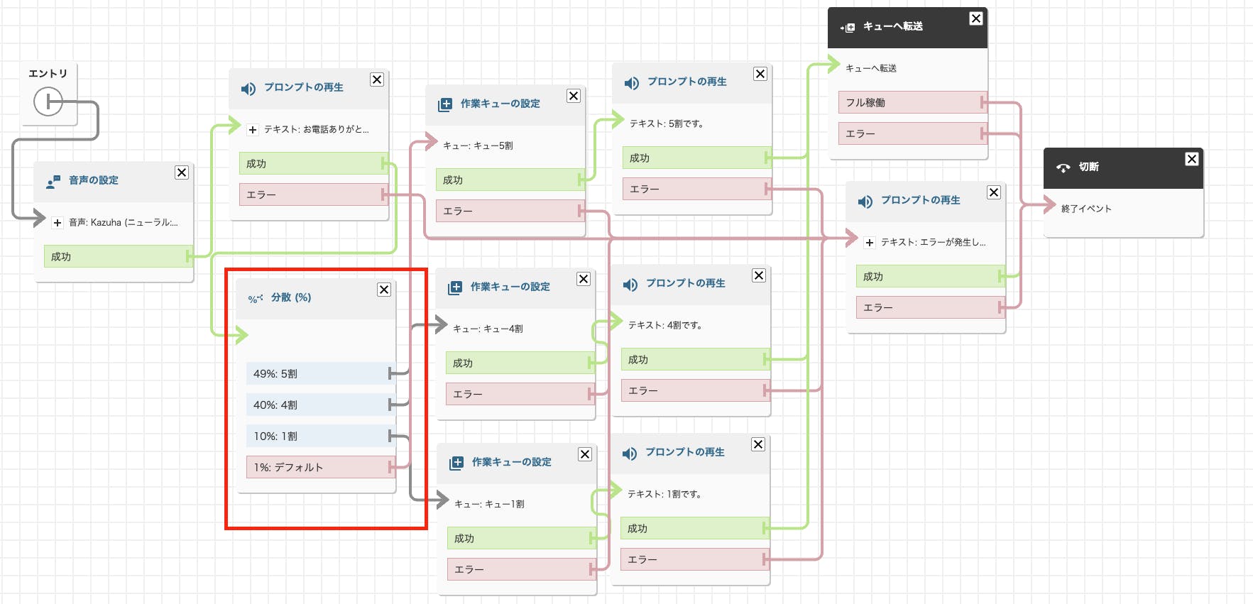Viewport: 1253px width, 604px height.
Task: Click the エントリ start circle icon
Action: [48, 102]
